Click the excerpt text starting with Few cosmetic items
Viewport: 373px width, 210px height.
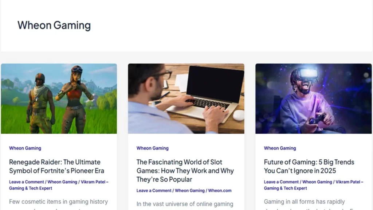point(59,202)
